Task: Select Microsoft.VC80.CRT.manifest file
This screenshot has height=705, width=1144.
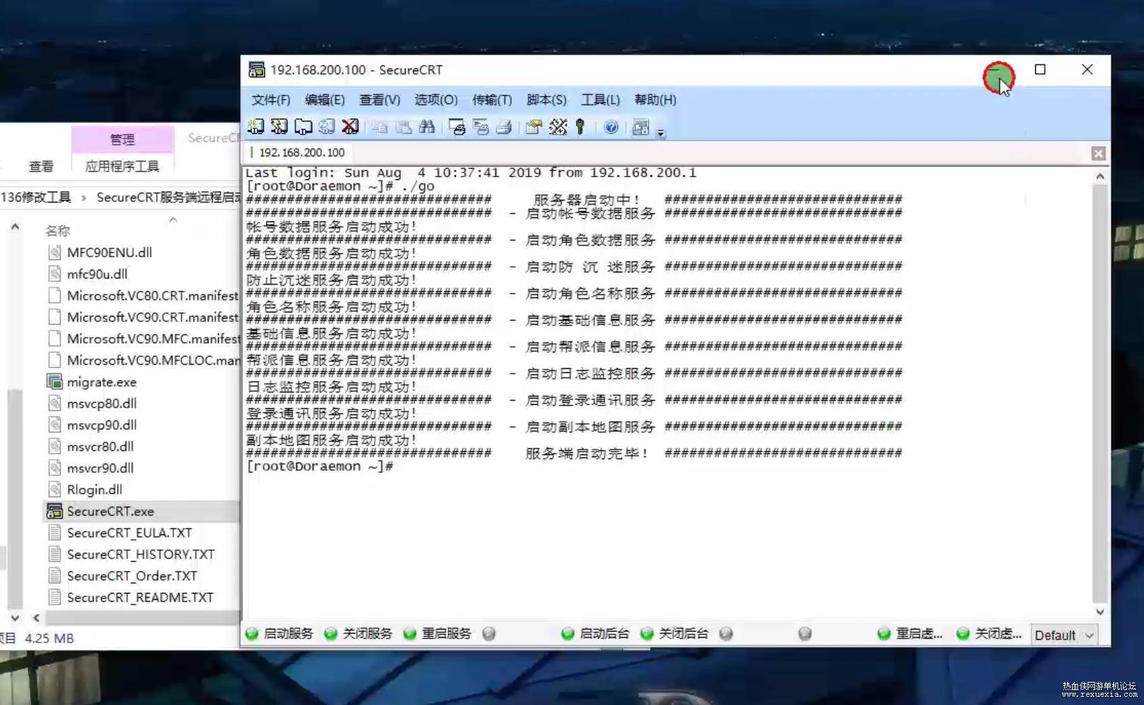Action: tap(143, 296)
